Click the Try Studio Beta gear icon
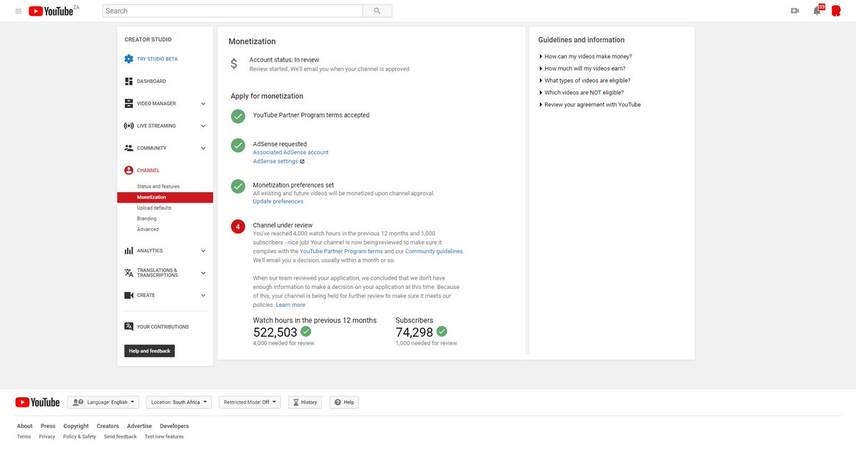 [x=128, y=59]
